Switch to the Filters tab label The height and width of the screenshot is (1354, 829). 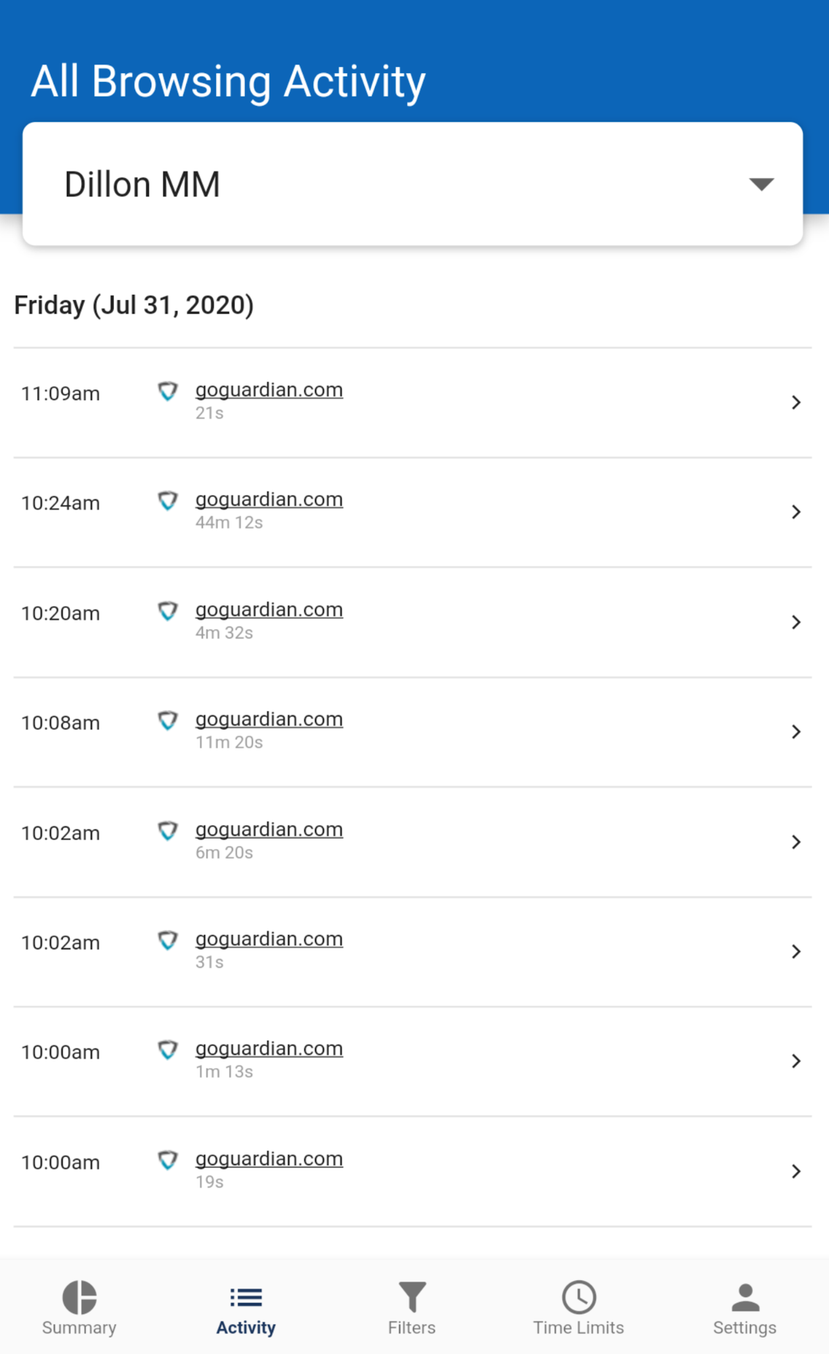(x=411, y=1328)
